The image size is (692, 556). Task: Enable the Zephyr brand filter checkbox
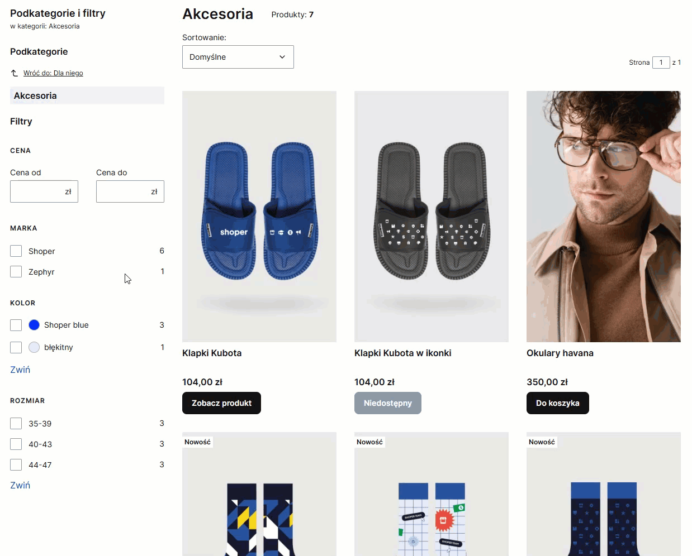(x=16, y=272)
